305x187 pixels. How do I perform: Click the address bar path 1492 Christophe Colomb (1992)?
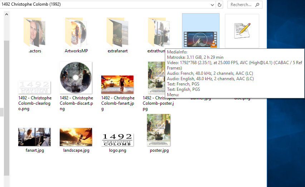point(31,4)
